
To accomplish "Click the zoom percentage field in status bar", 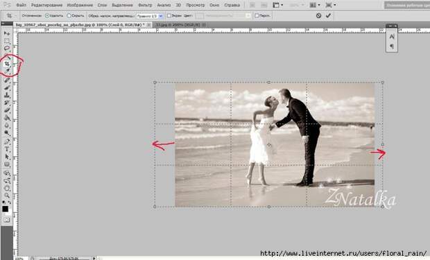I will pyautogui.click(x=20, y=259).
